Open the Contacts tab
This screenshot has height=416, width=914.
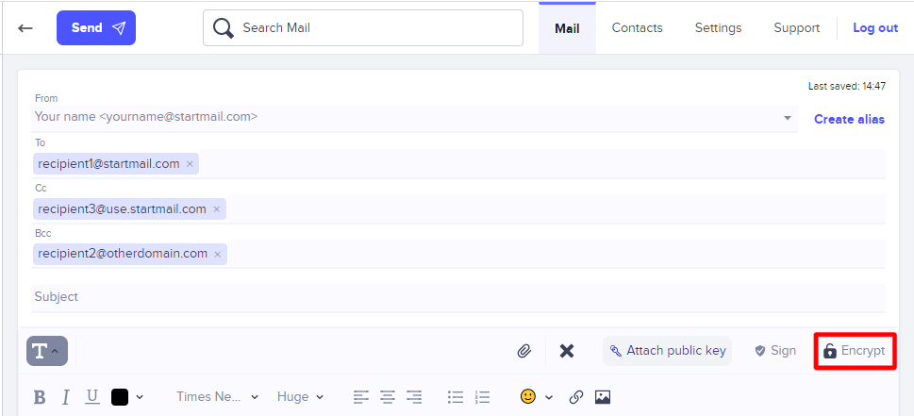[637, 28]
